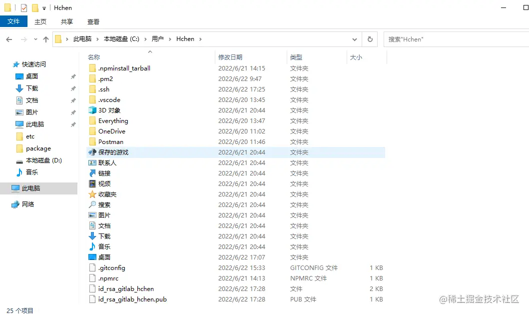Click the pin icon next to sidebar 下载
Viewport: 529px width, 314px height.
73,88
